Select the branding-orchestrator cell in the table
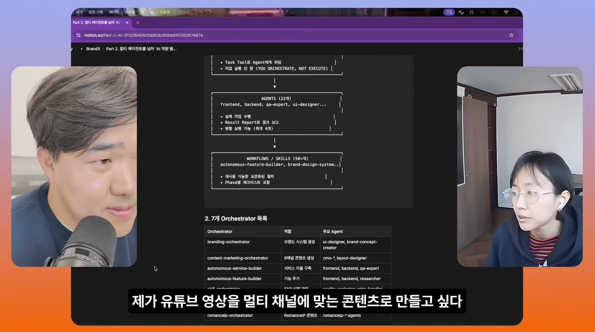 [229, 242]
